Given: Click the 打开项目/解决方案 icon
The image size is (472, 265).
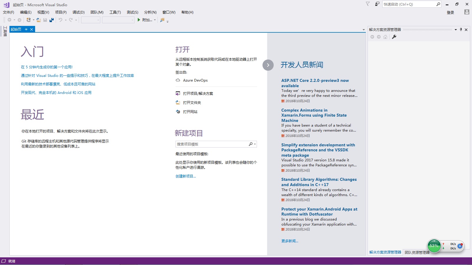Looking at the screenshot, I should click(178, 93).
